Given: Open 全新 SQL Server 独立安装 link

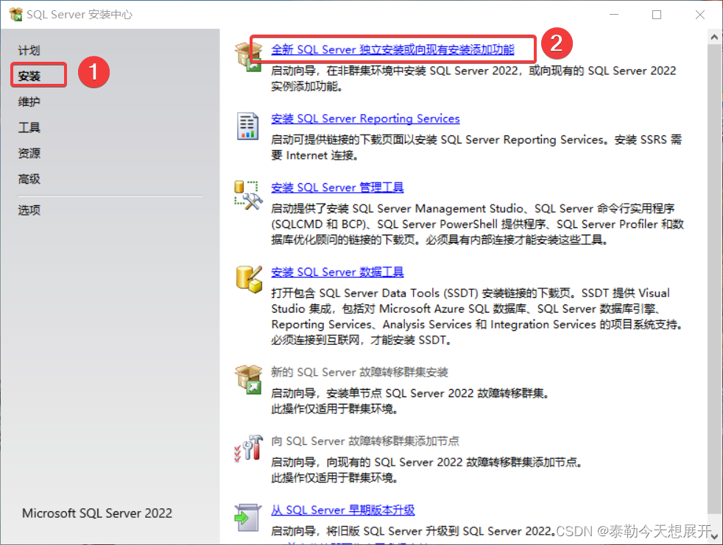Looking at the screenshot, I should point(392,49).
